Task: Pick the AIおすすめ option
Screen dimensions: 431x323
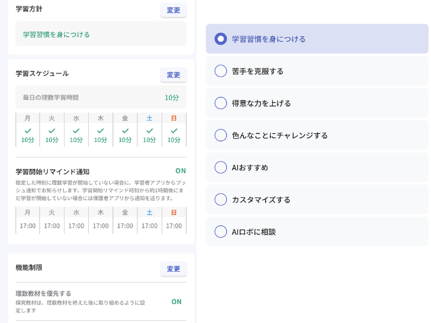Action: tap(221, 167)
